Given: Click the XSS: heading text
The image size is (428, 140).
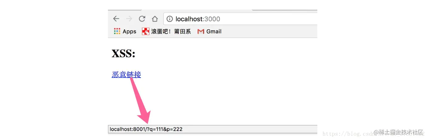Looking at the screenshot, I should [x=123, y=54].
